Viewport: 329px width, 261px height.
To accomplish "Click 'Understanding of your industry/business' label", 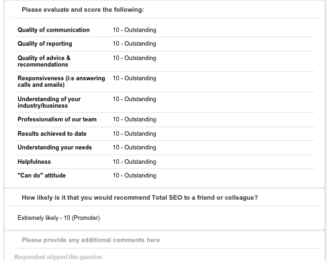I will coord(49,102).
